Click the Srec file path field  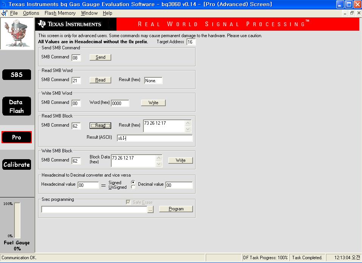click(x=94, y=209)
